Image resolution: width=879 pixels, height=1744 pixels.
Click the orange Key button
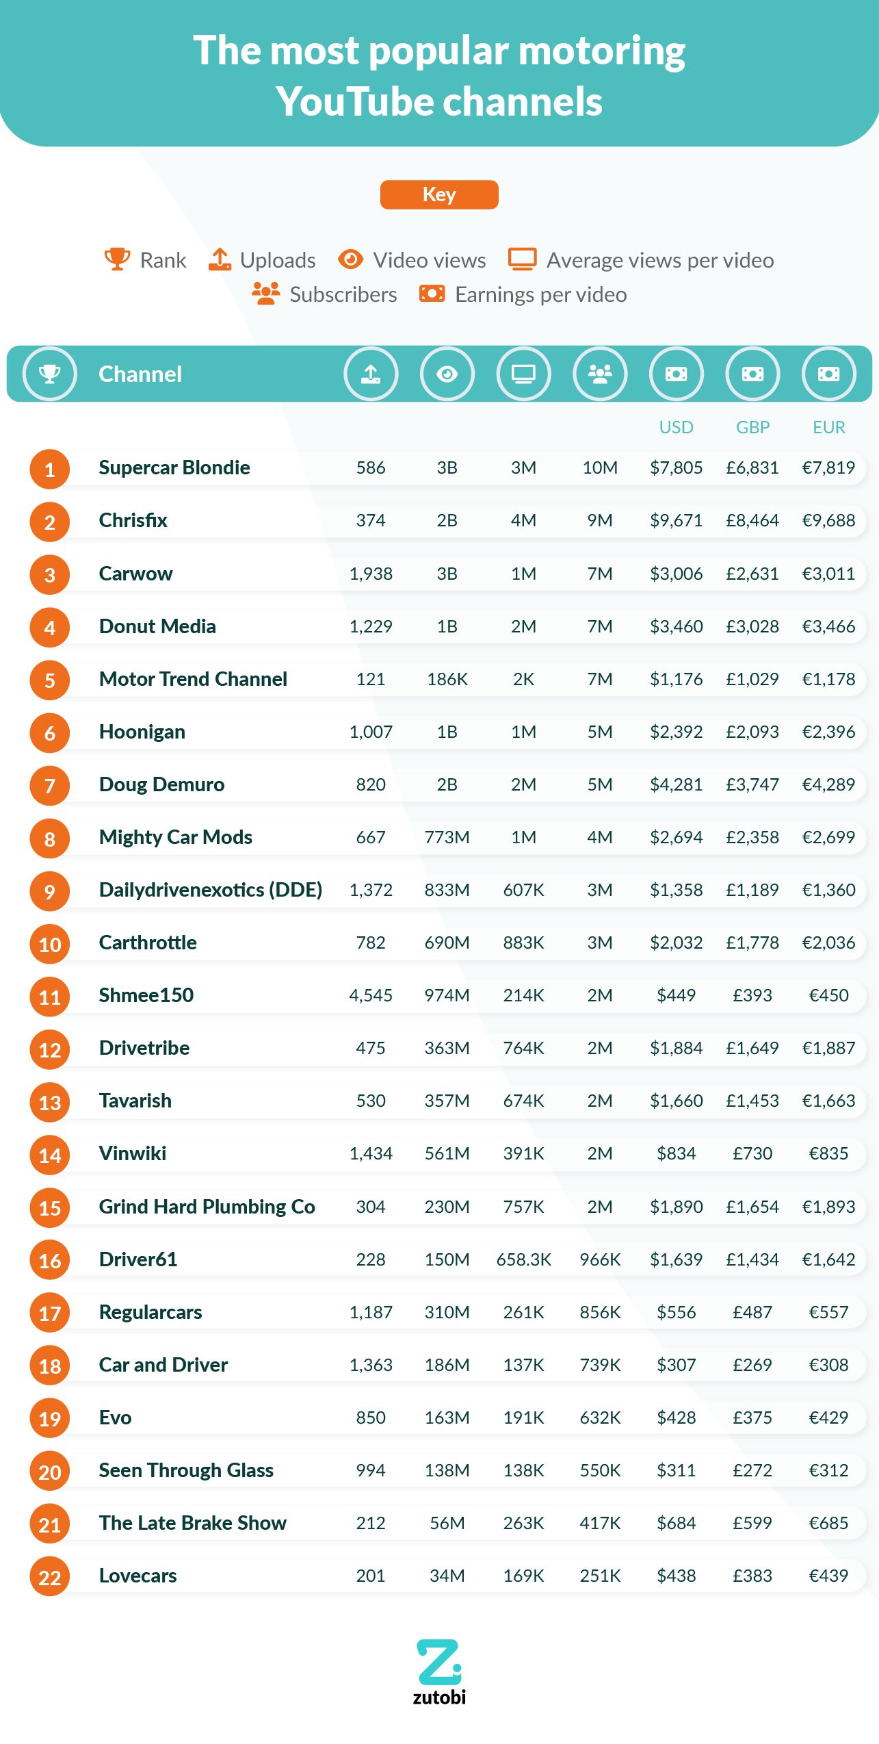point(439,194)
